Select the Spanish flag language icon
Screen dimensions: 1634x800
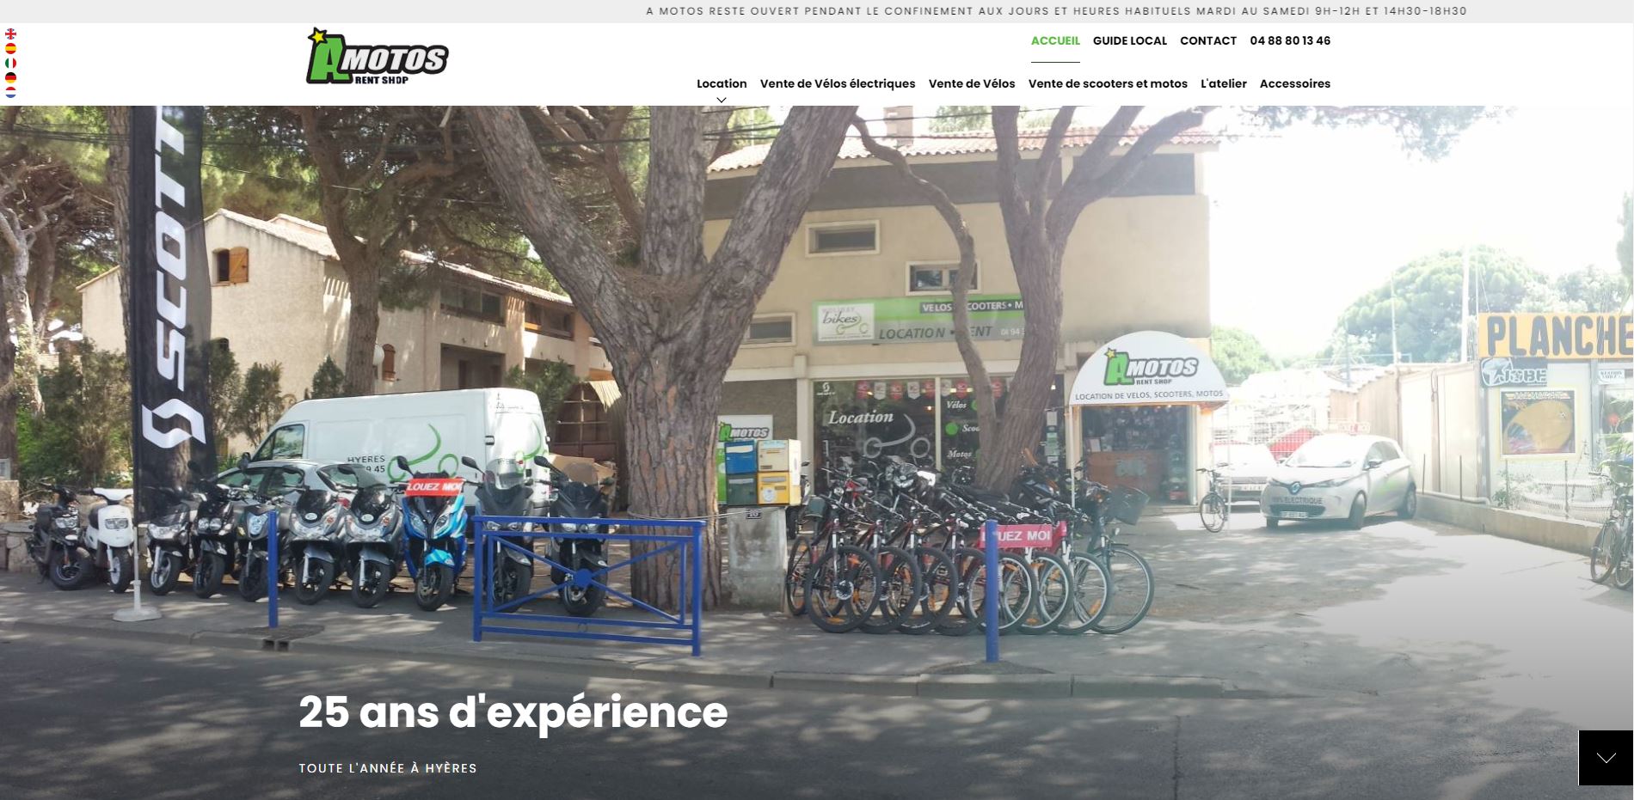(x=10, y=48)
